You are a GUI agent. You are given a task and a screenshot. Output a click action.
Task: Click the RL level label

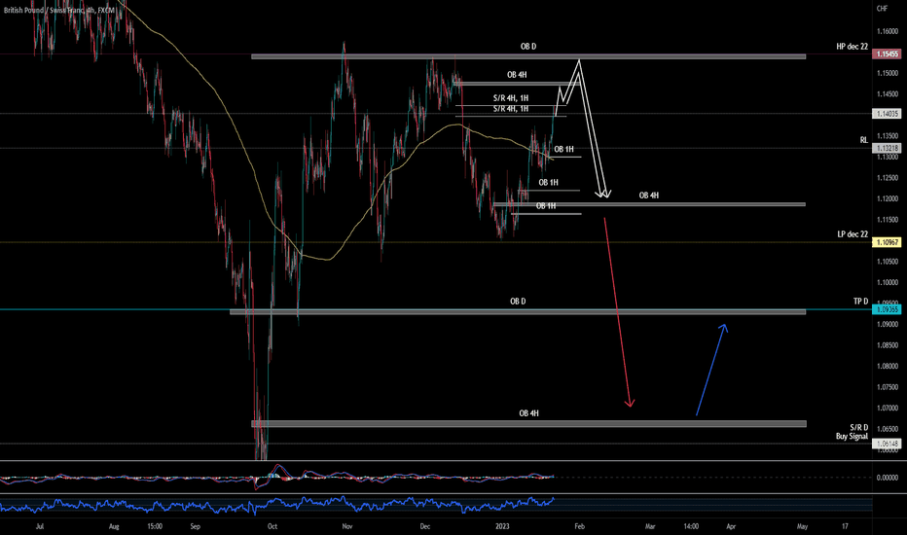click(863, 140)
